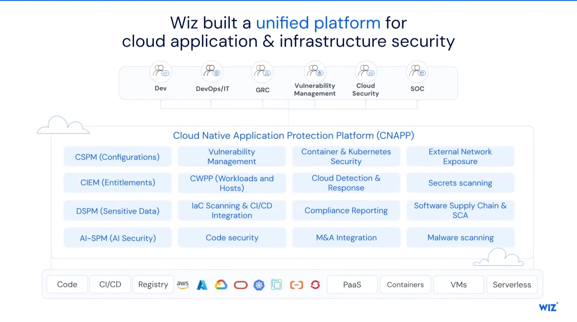Select Cloud Detection & Response box
The width and height of the screenshot is (577, 322).
tap(346, 183)
